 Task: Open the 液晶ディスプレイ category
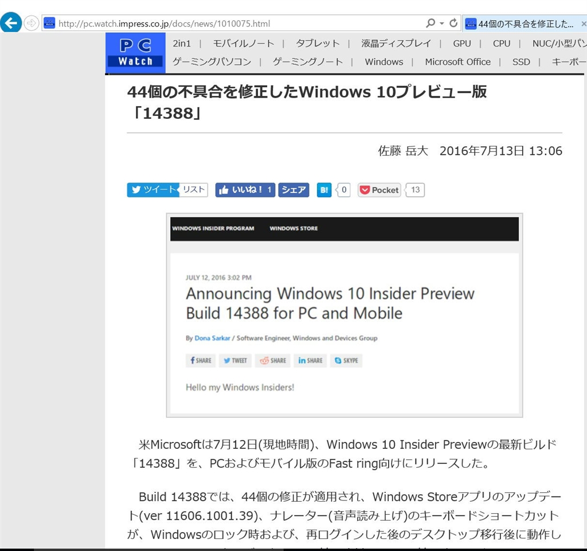coord(396,44)
